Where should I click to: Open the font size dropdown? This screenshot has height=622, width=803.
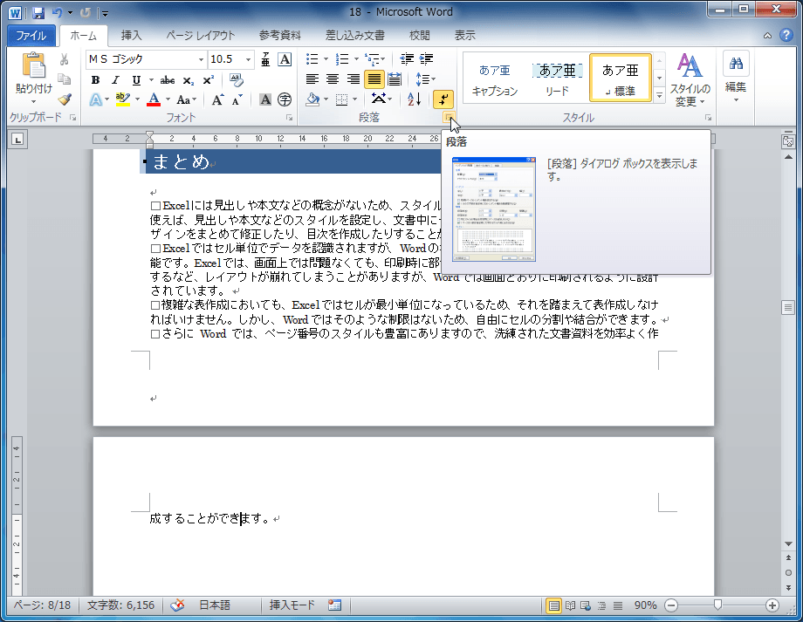(x=249, y=59)
